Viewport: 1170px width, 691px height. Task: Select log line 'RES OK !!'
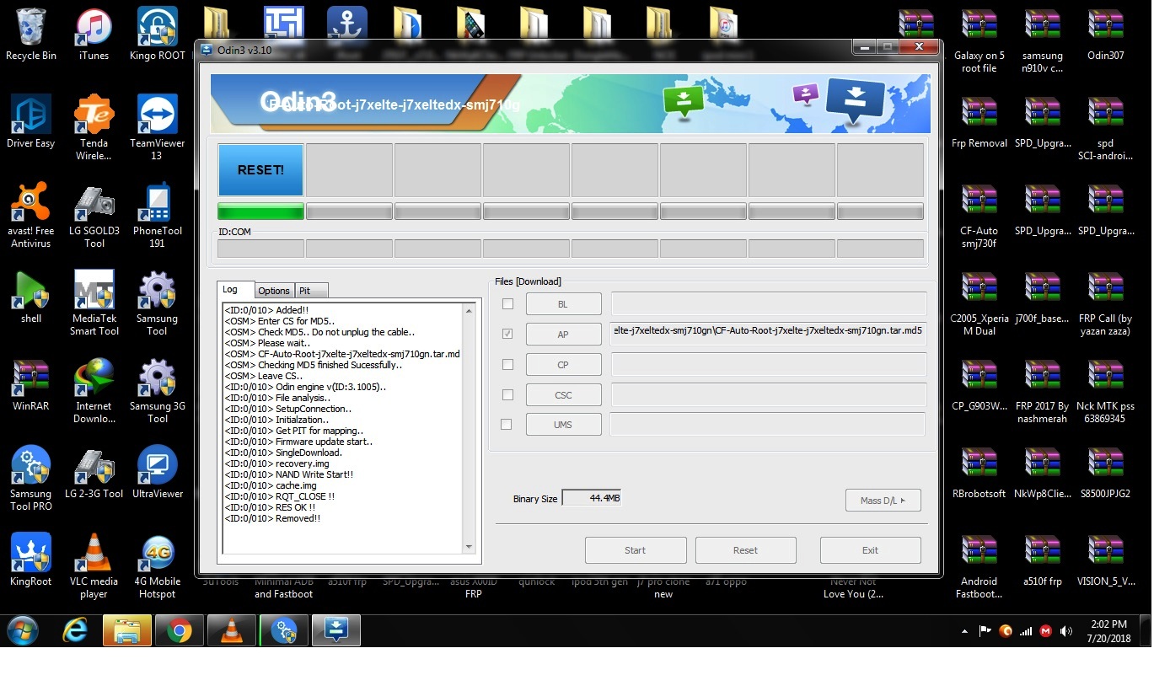tap(270, 507)
